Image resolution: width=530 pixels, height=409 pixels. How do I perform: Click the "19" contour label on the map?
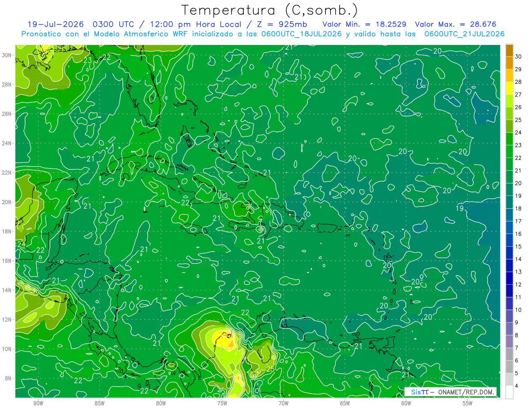tap(460, 208)
